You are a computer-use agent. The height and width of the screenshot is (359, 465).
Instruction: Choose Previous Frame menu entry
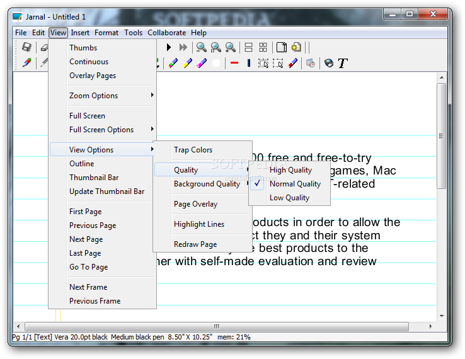(x=103, y=301)
